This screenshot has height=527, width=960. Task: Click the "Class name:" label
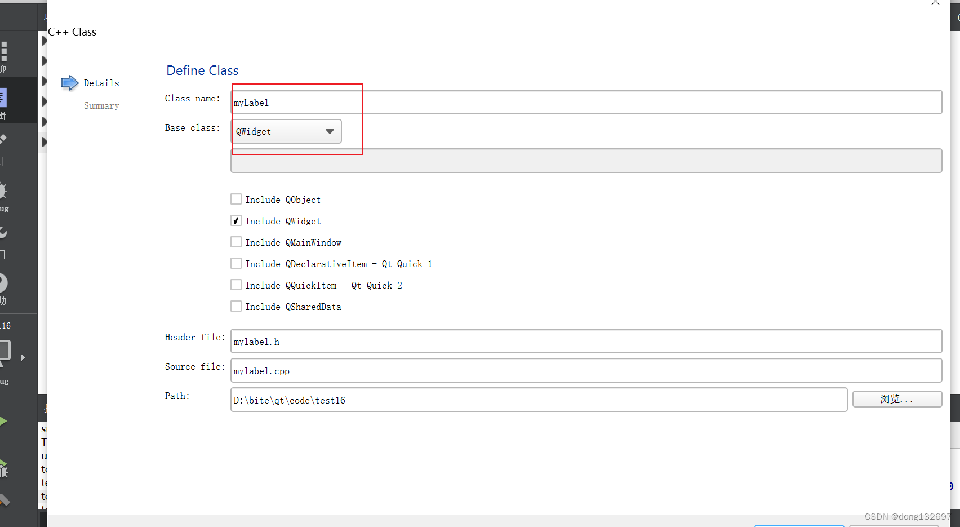coord(193,99)
